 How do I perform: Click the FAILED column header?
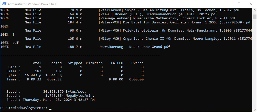[x=117, y=63]
